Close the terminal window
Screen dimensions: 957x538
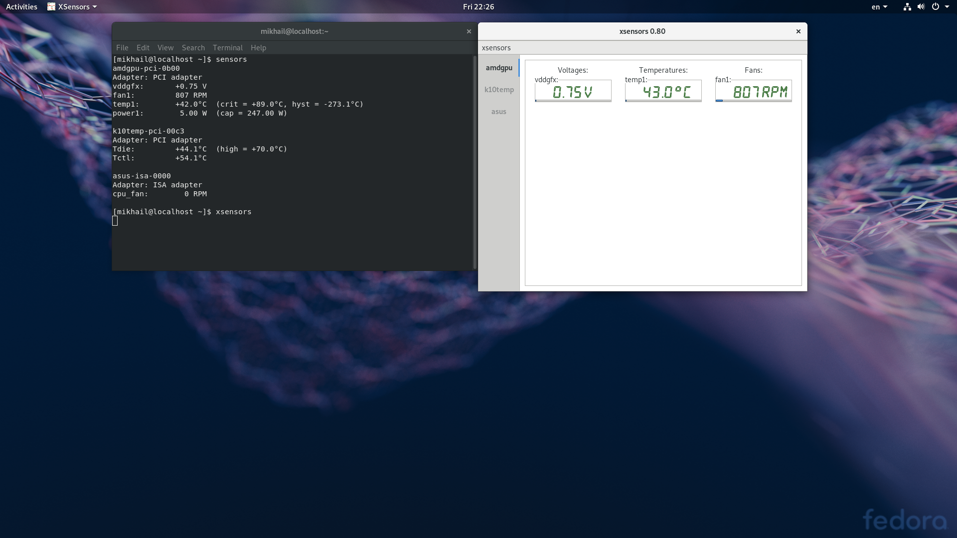tap(469, 31)
